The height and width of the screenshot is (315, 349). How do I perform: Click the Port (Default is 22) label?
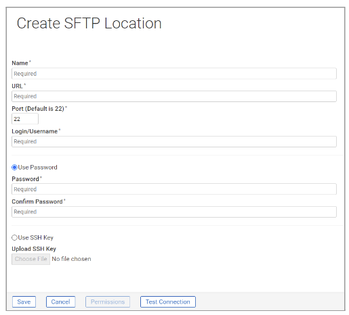click(38, 109)
